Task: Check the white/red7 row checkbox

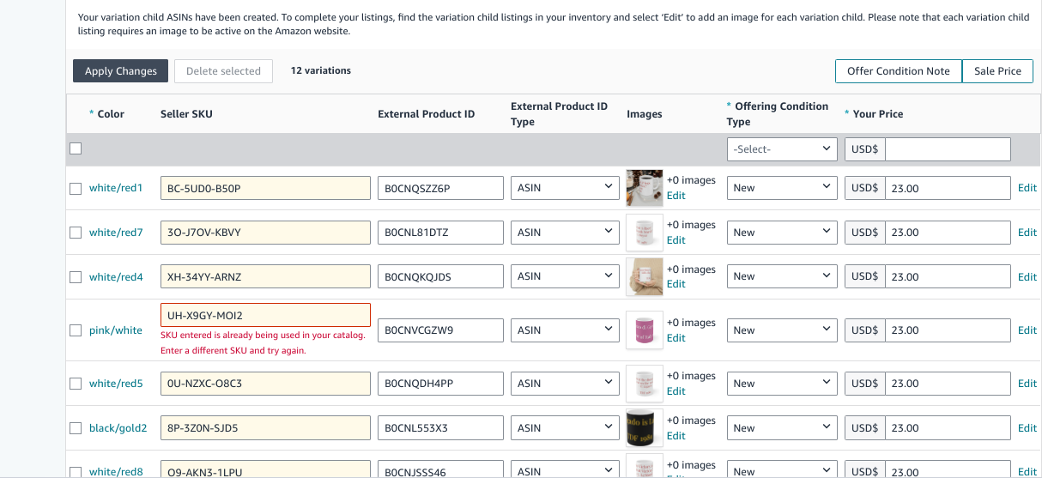Action: (76, 233)
